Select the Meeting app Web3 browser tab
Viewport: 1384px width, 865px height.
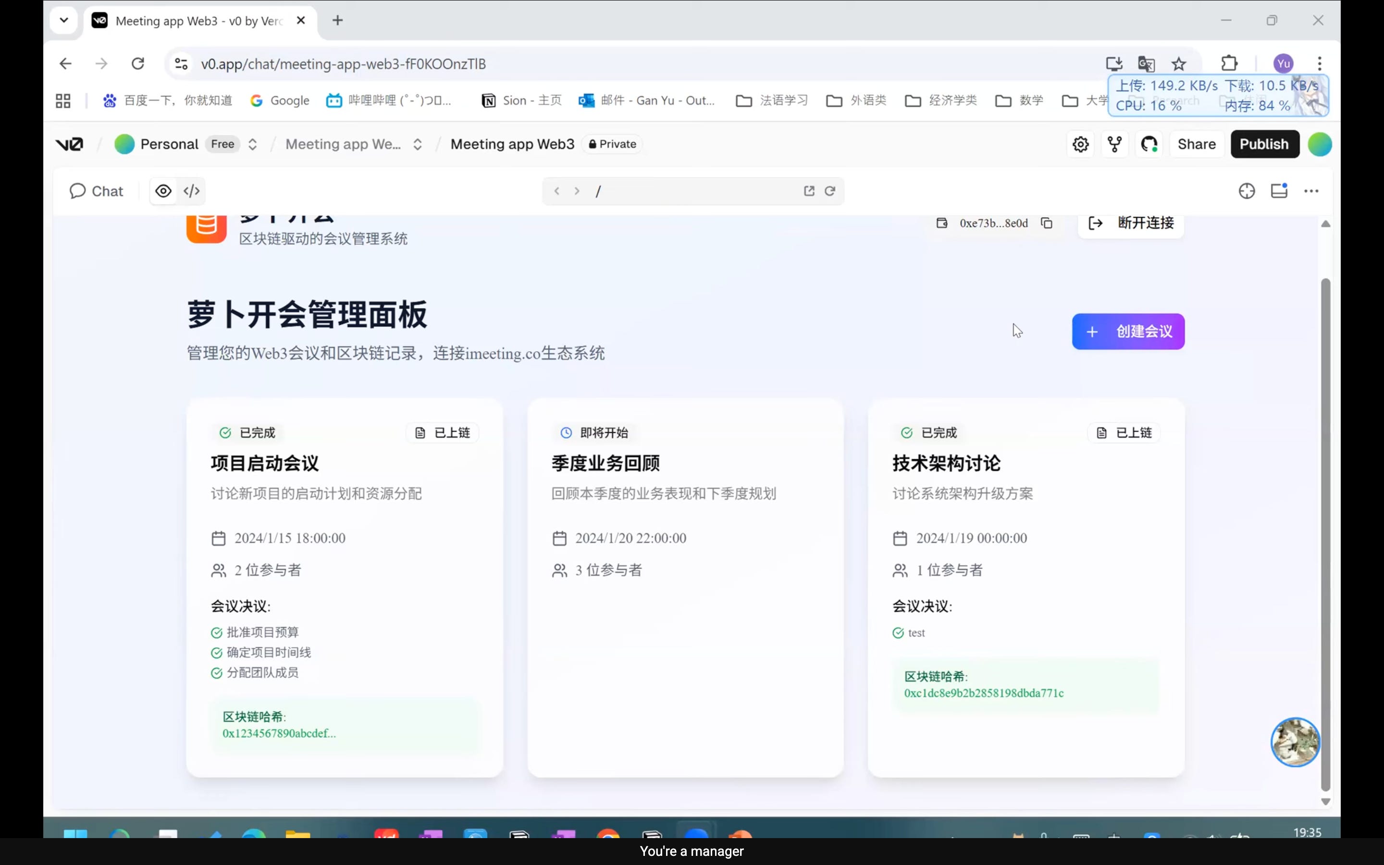pyautogui.click(x=201, y=21)
